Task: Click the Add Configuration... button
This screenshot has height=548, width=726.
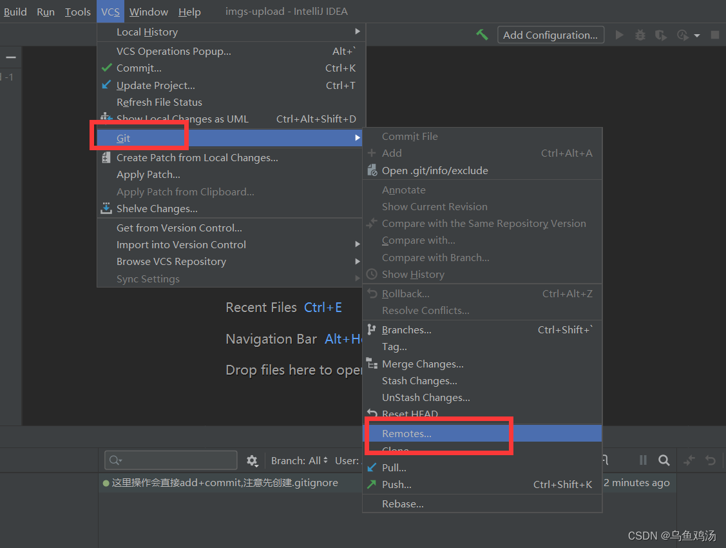Action: (x=551, y=35)
